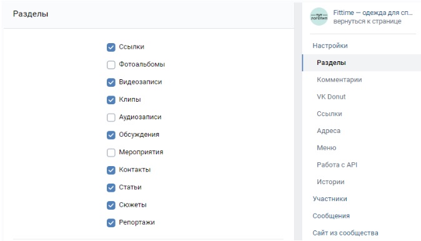Viewport: 421px width, 241px height.
Task: Uncheck the Обсуждения checkbox
Action: point(111,135)
